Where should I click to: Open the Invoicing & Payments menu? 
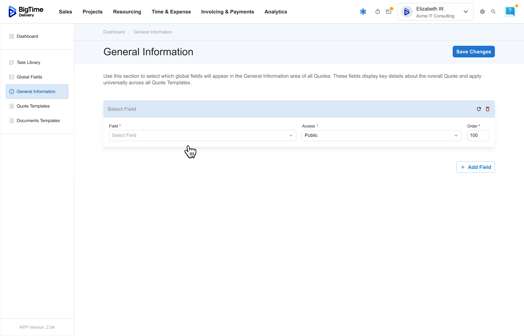(x=227, y=12)
